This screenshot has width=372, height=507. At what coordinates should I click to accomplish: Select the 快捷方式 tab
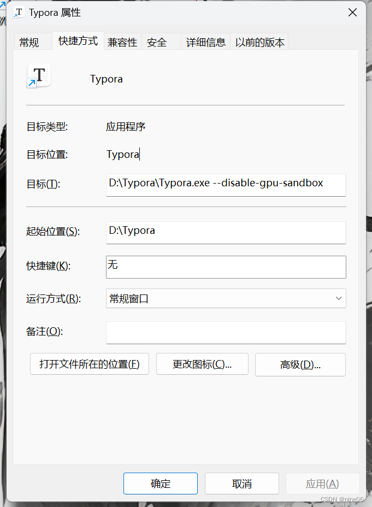pos(78,40)
